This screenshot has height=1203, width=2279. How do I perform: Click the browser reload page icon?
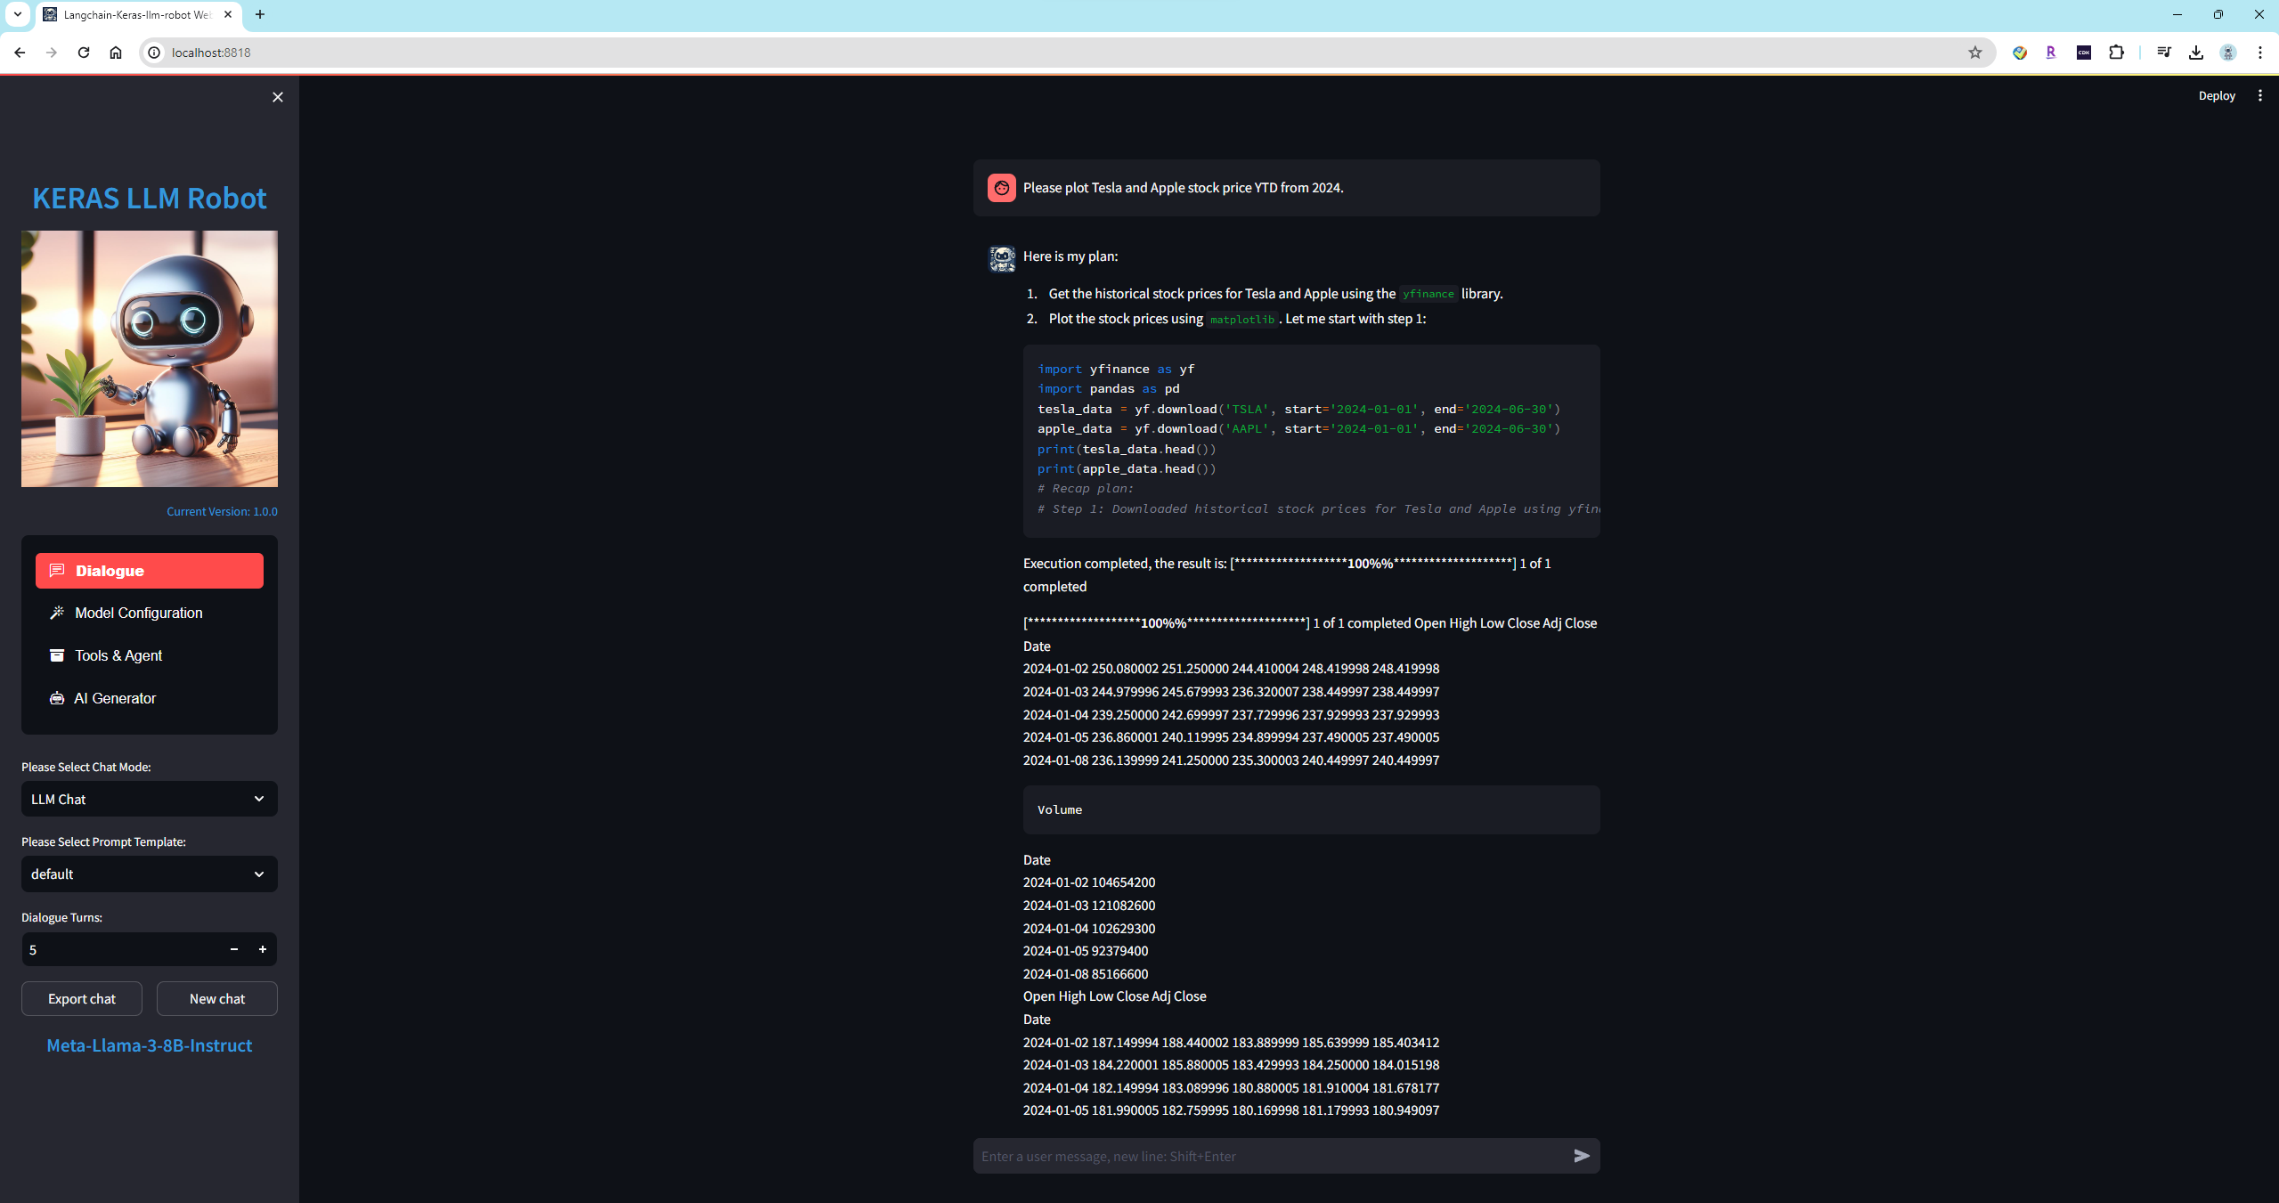[x=84, y=53]
